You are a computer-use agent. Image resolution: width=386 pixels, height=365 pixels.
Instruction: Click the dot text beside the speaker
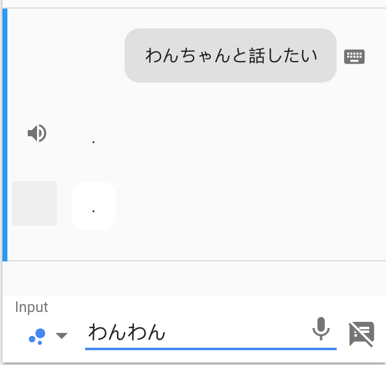pos(93,142)
